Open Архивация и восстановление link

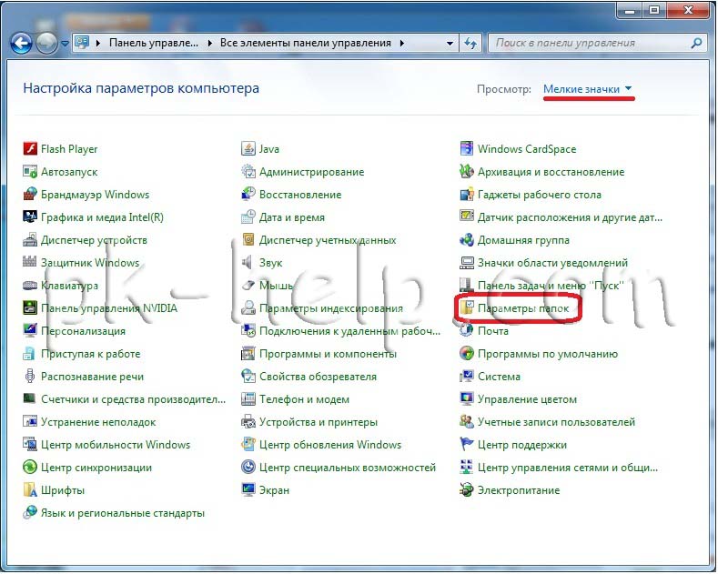pyautogui.click(x=551, y=172)
